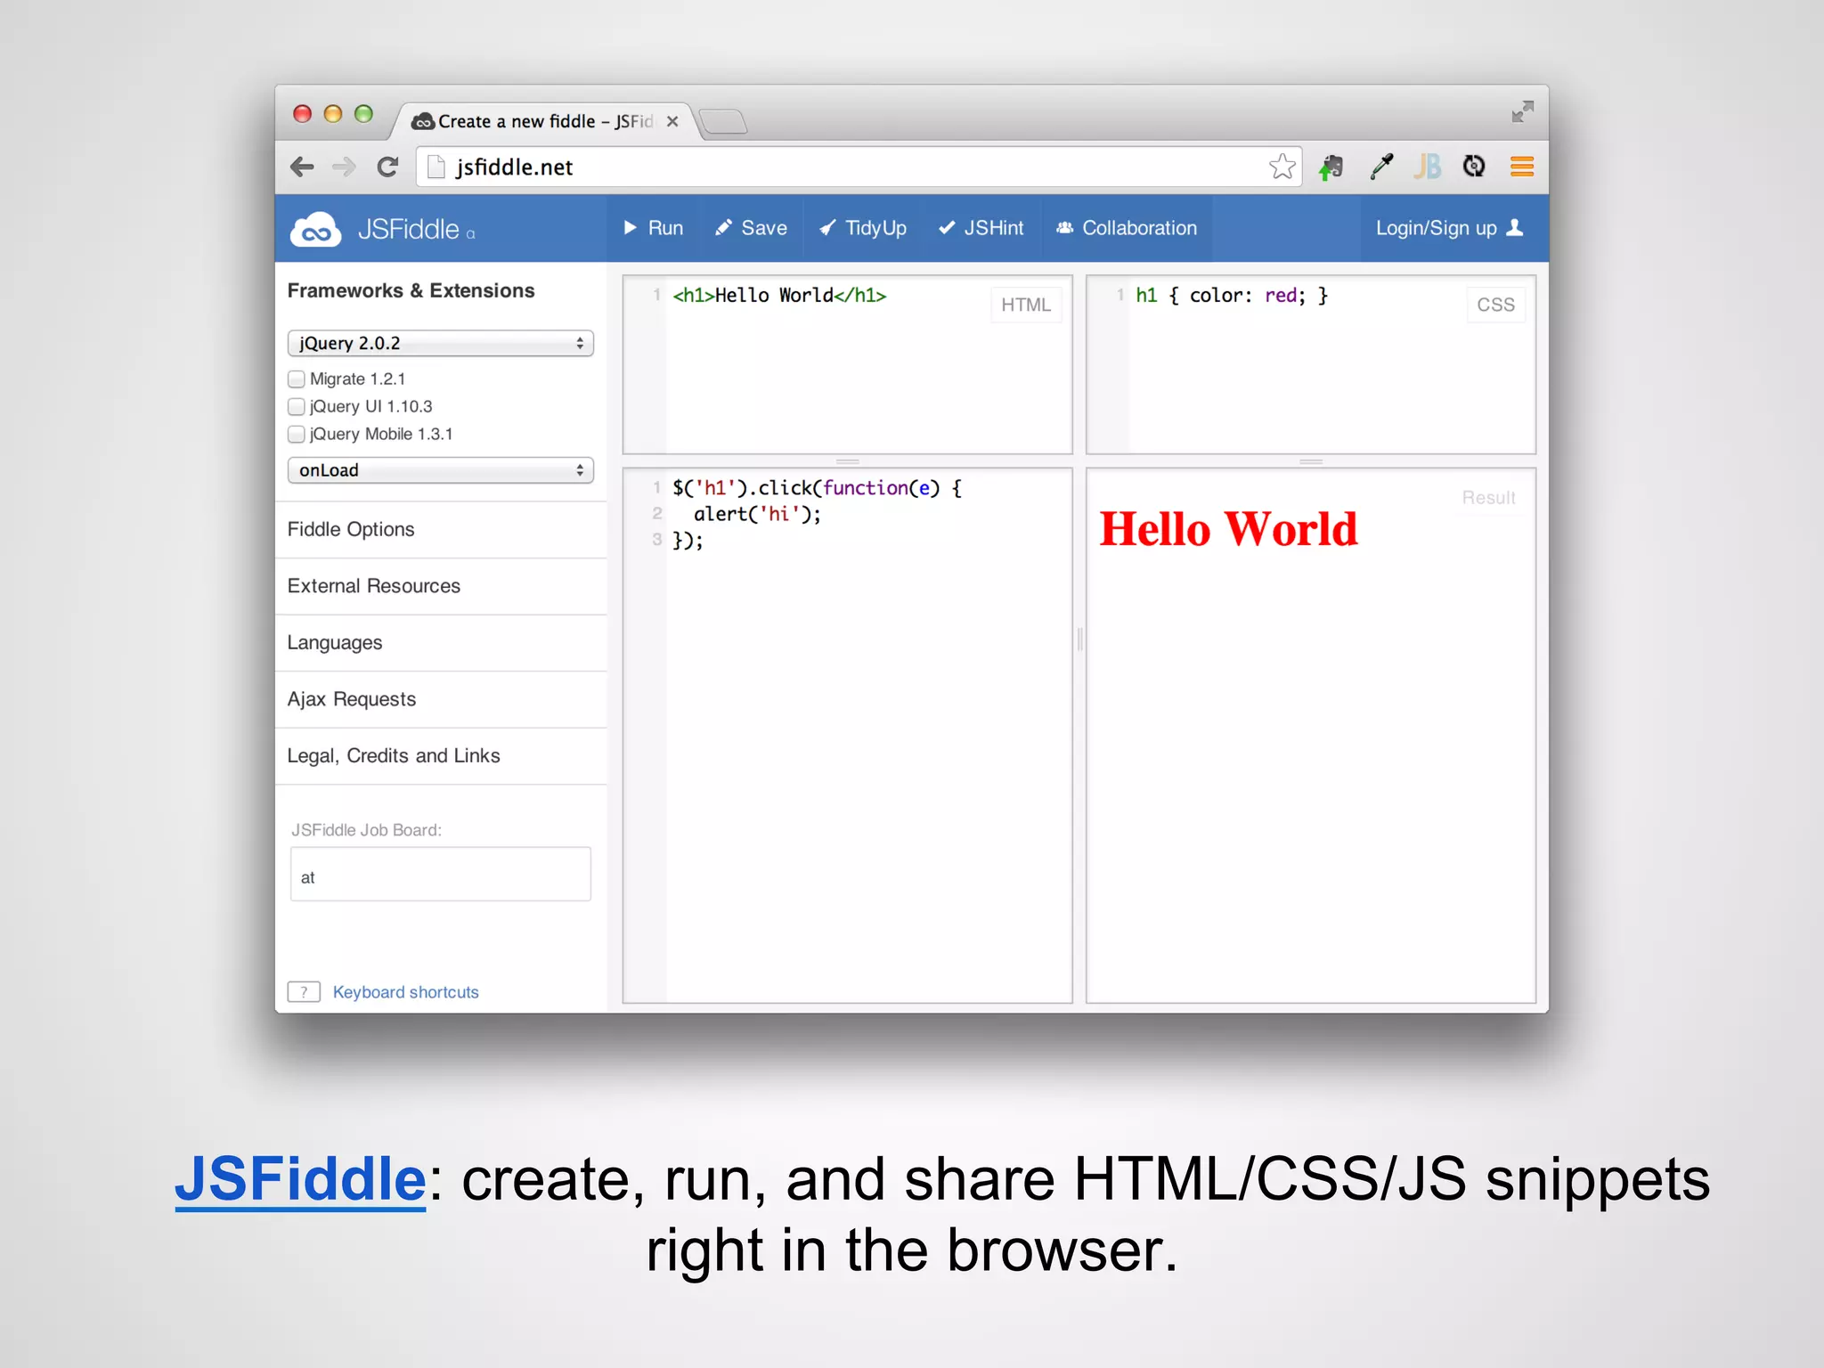
Task: Click the Hello World heading in Result
Action: pos(1228,529)
